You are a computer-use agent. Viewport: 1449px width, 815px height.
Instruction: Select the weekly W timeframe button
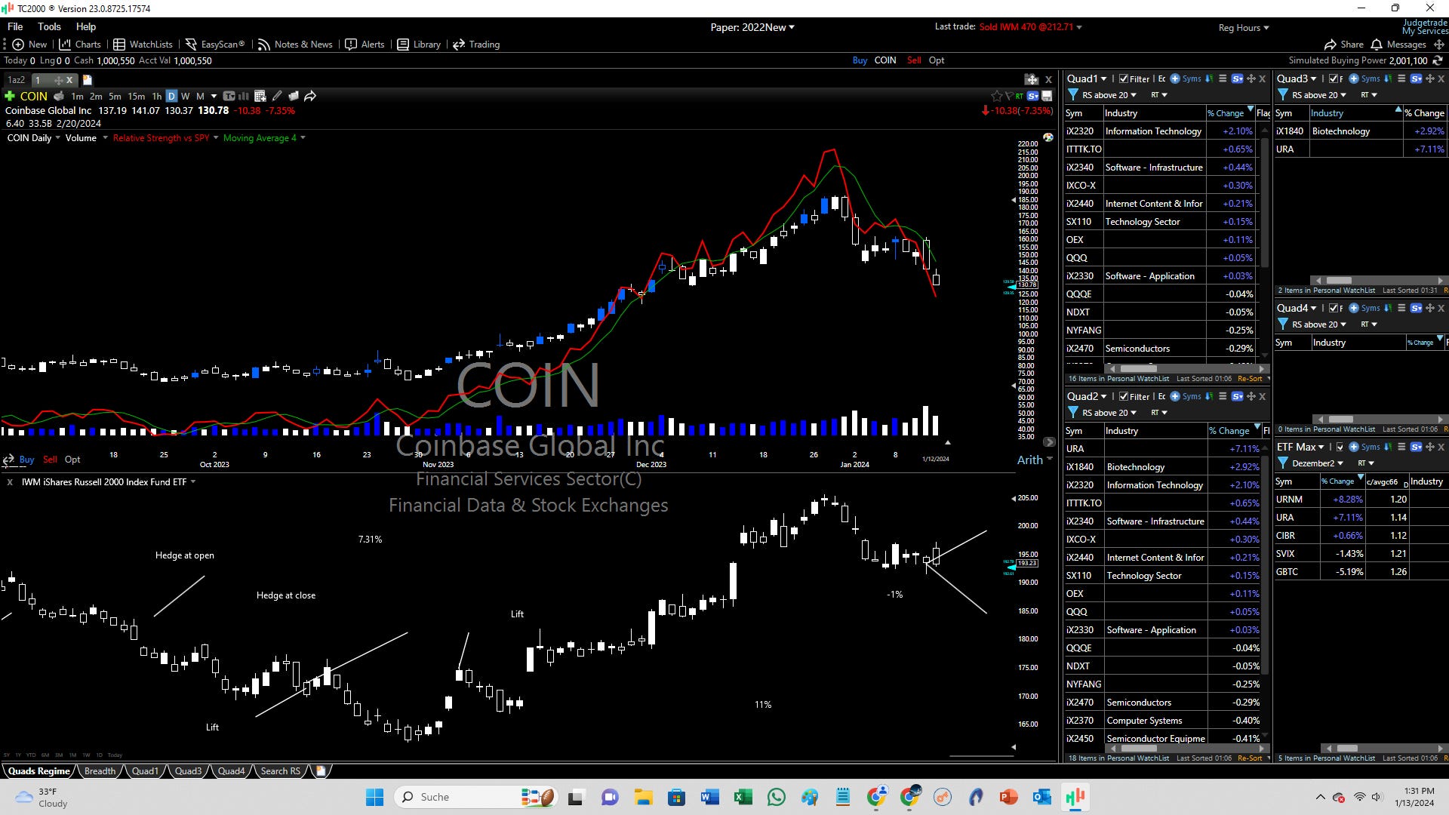click(x=185, y=96)
